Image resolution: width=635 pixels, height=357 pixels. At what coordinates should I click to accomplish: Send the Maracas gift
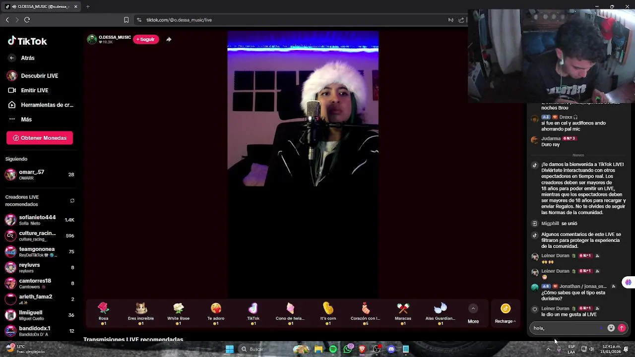(x=403, y=313)
